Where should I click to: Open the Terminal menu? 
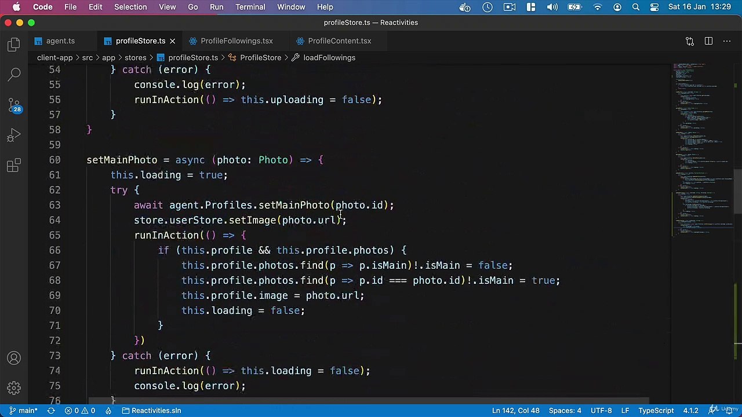(x=250, y=7)
